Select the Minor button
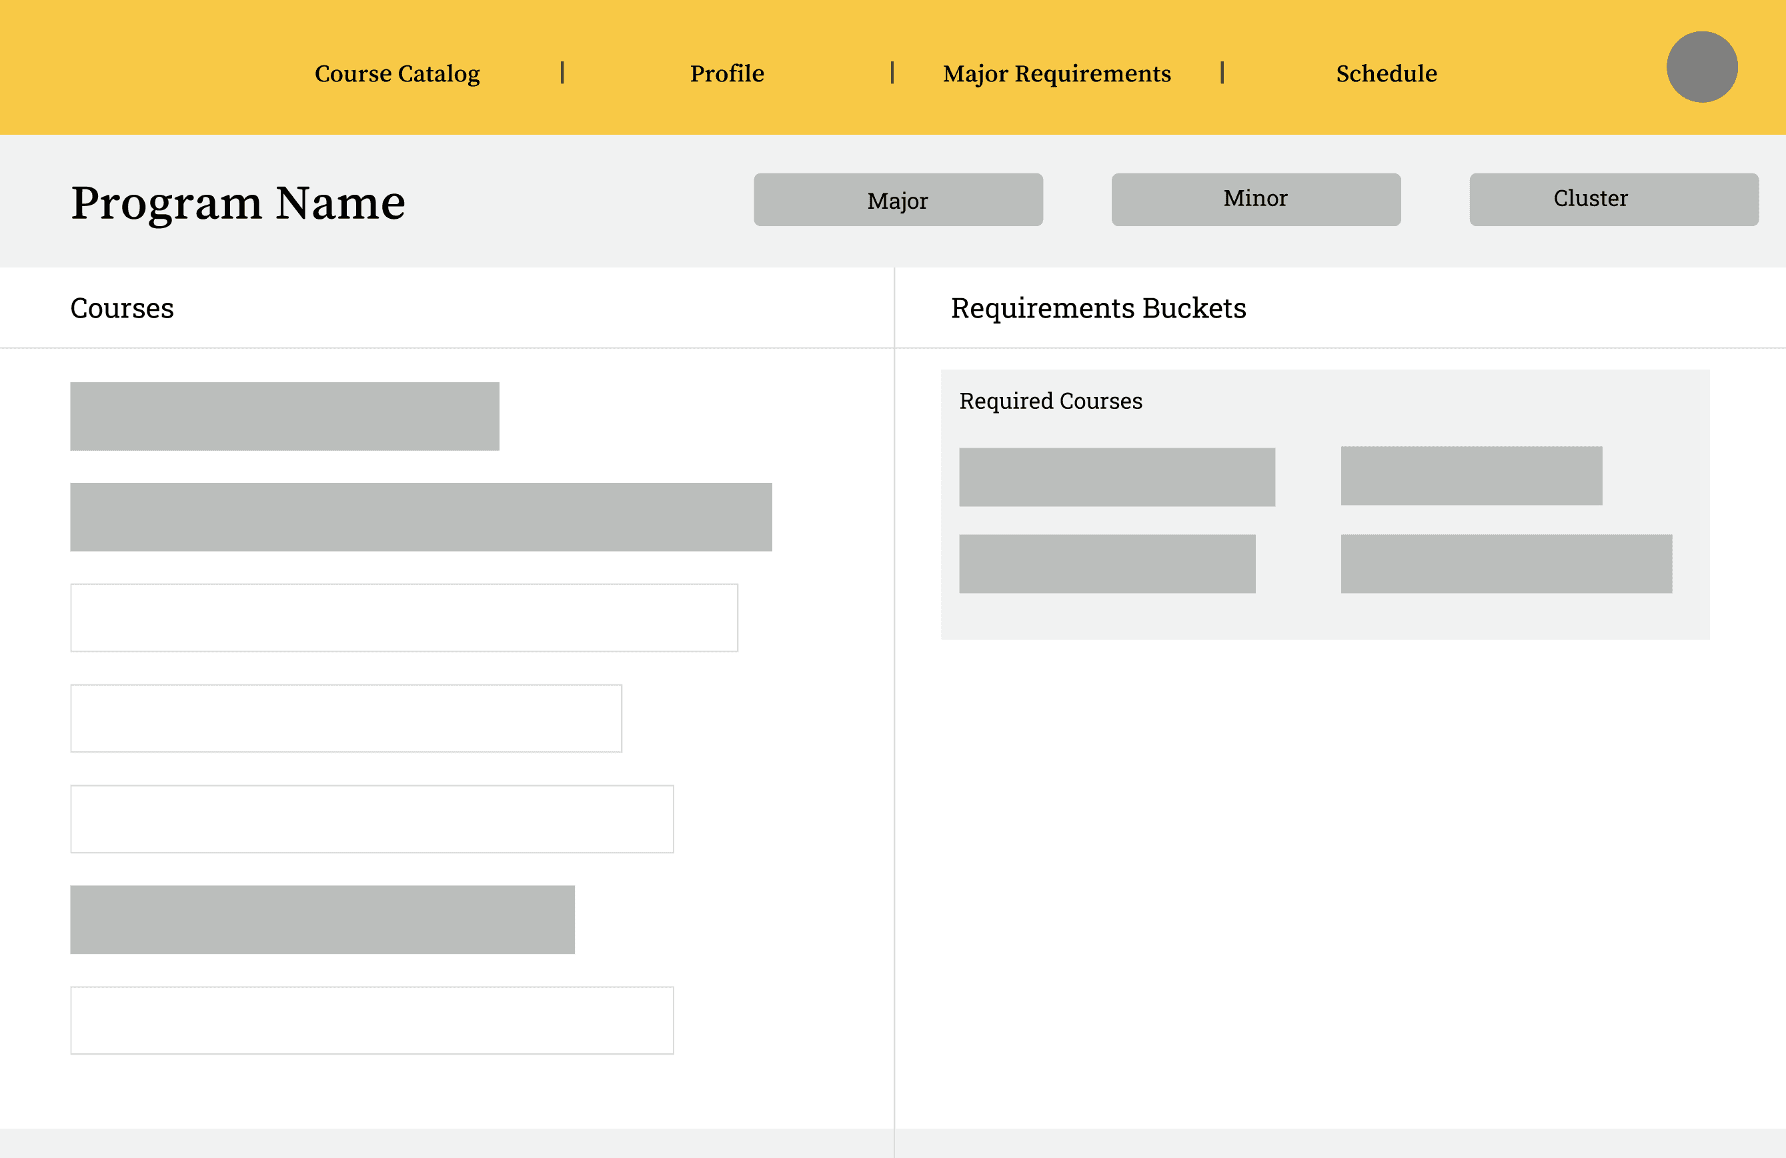The image size is (1786, 1158). (1255, 199)
